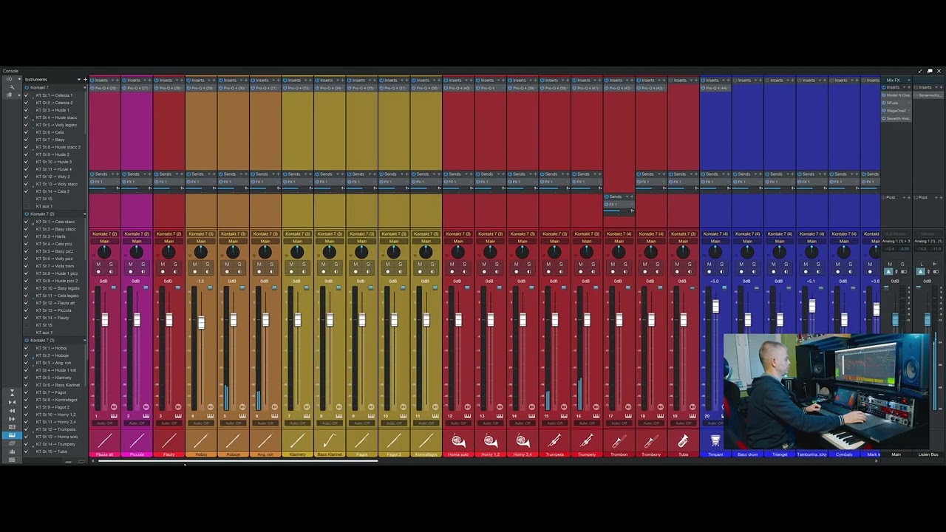Click the Timpani channel drum icon
This screenshot has height=532, width=946.
[715, 441]
